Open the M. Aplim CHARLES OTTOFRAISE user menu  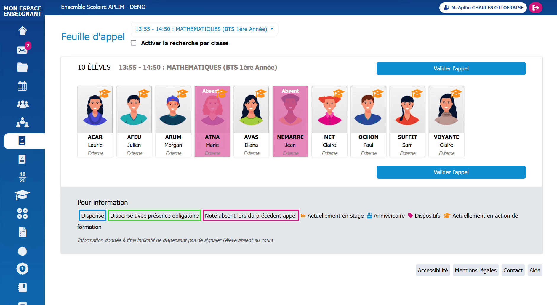tap(483, 8)
